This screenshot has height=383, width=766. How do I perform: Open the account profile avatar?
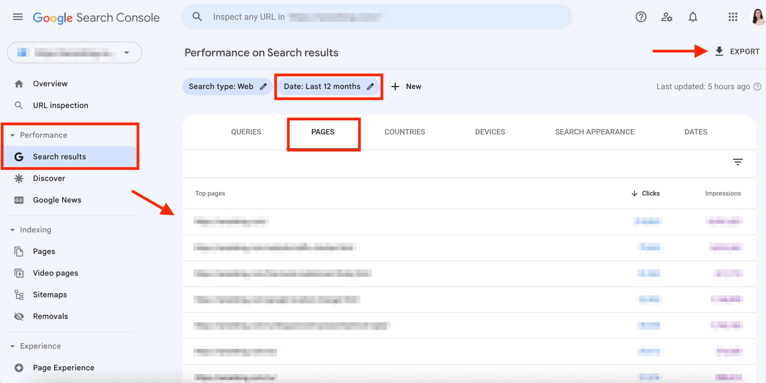(x=758, y=17)
